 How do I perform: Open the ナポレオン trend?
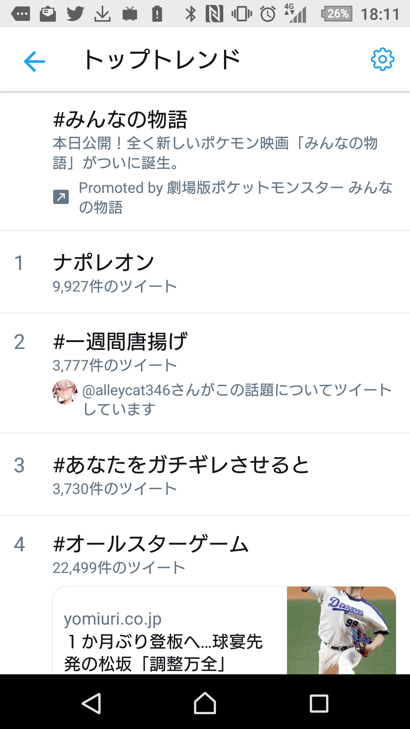pos(104,263)
